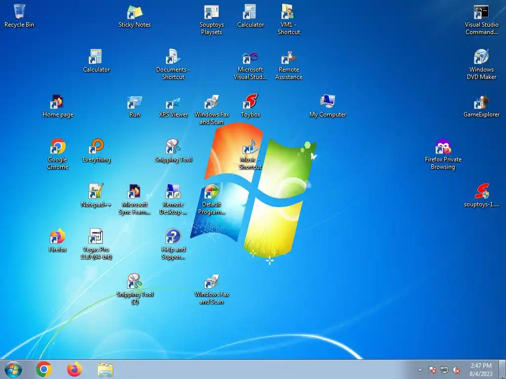
Task: Select Windows Fax and Scan beside XPS Viewer
Action: 211,109
